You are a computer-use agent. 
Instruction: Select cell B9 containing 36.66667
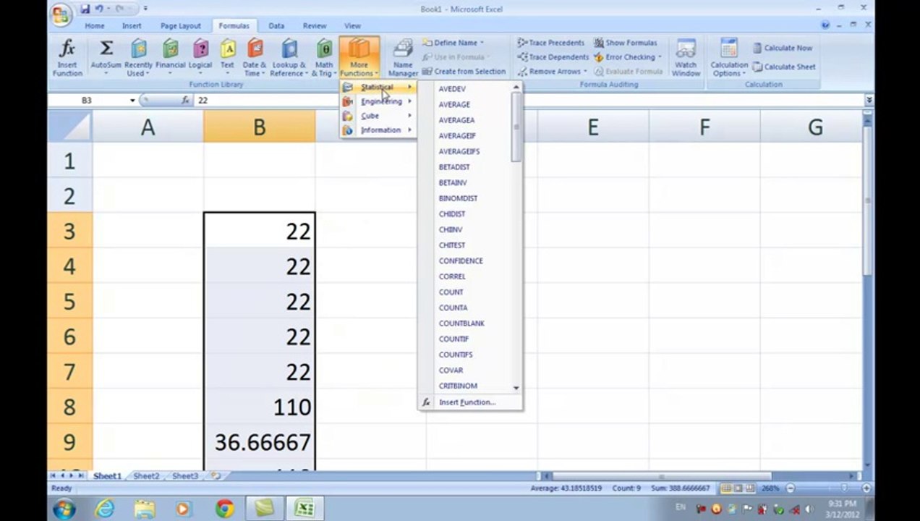click(260, 442)
